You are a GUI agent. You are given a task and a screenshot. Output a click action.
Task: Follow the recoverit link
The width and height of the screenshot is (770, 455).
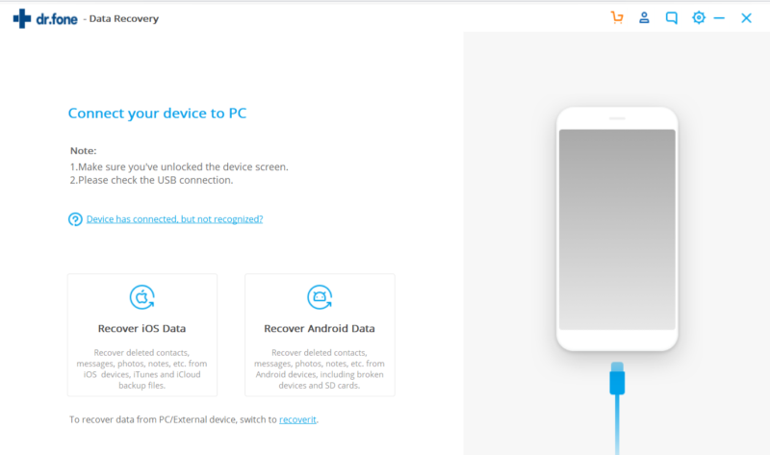(297, 419)
